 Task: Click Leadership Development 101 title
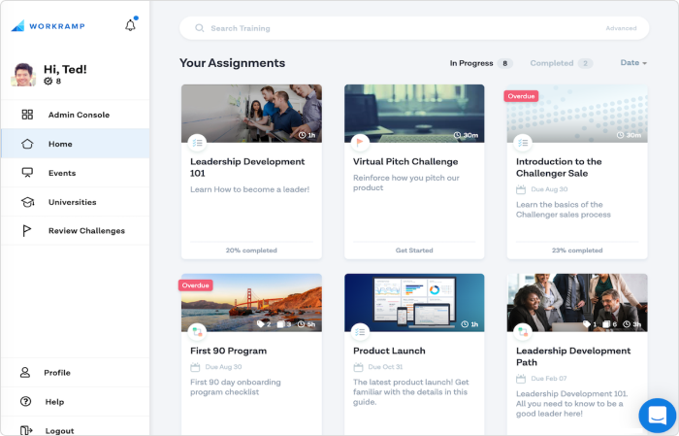click(247, 167)
